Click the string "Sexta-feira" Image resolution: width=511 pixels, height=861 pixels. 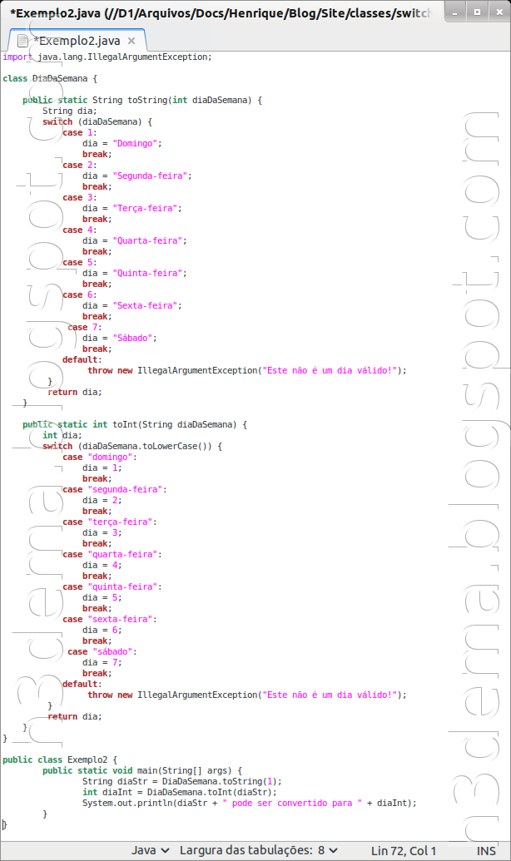click(145, 305)
